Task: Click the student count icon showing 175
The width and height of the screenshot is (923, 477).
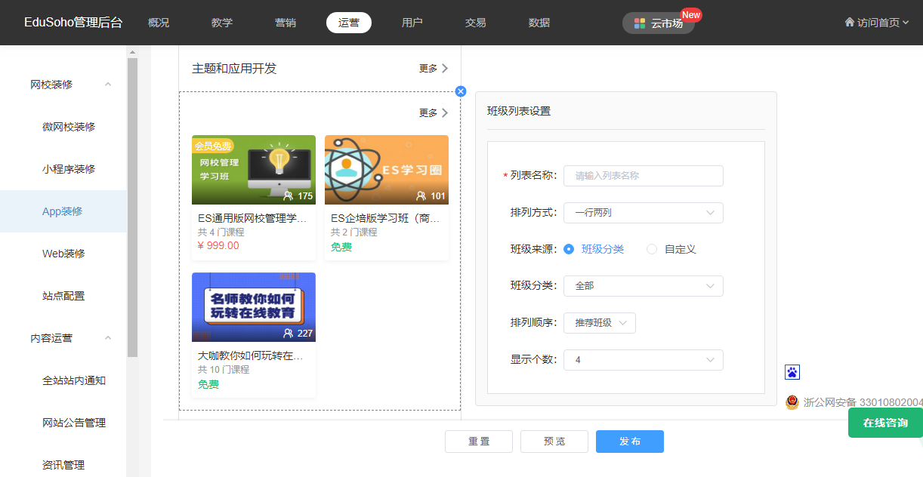Action: pyautogui.click(x=289, y=196)
